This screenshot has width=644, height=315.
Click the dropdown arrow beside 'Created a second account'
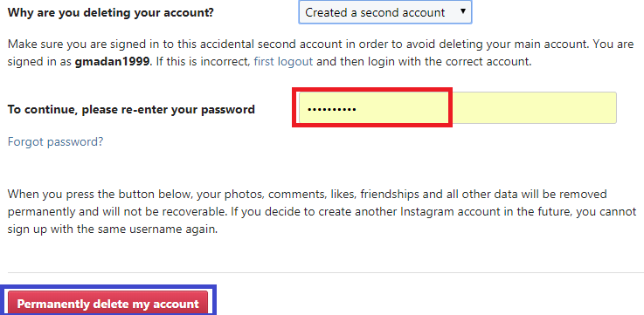pos(463,11)
